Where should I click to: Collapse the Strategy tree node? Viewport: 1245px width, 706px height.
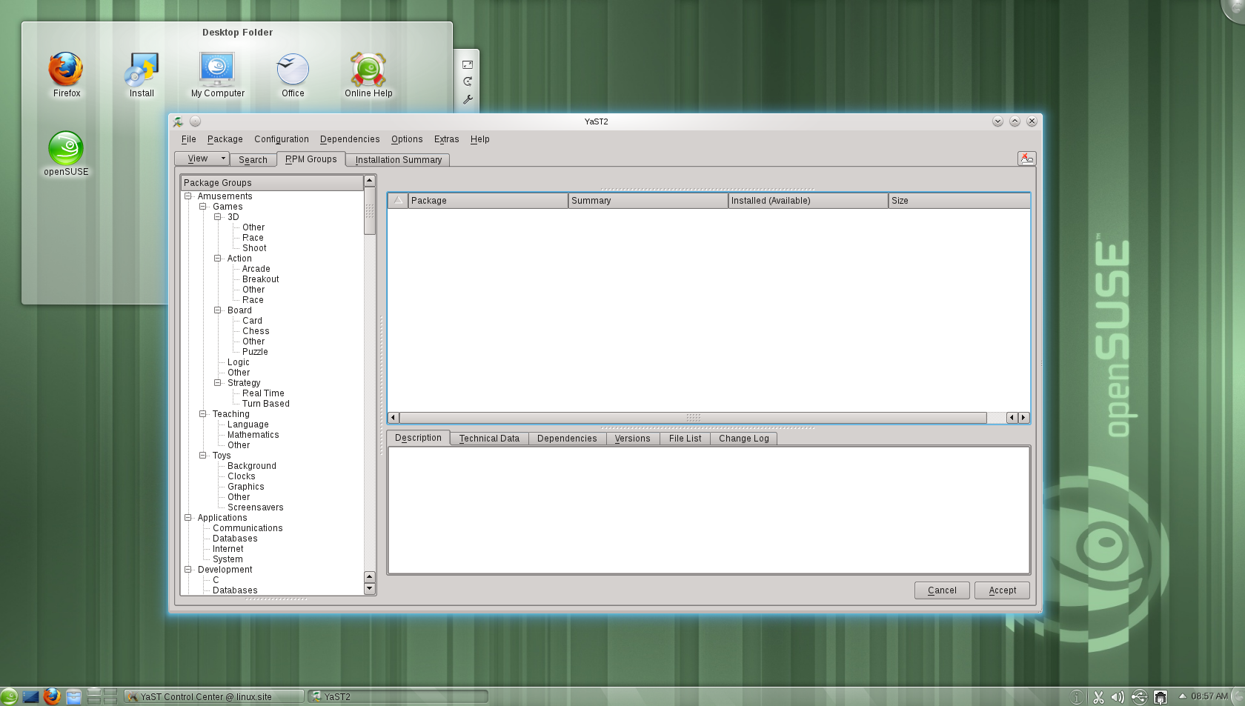pyautogui.click(x=218, y=383)
